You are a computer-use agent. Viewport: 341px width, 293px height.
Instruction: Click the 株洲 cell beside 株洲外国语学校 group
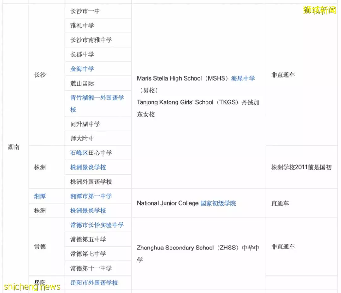pyautogui.click(x=47, y=167)
